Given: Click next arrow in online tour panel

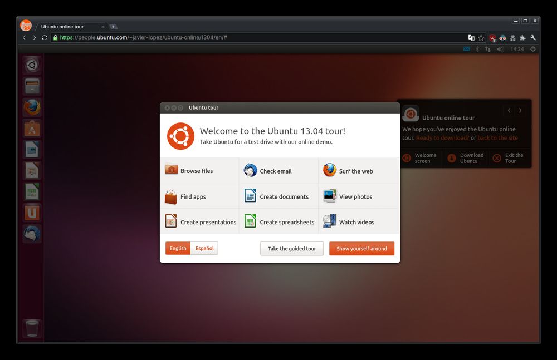Looking at the screenshot, I should (520, 110).
